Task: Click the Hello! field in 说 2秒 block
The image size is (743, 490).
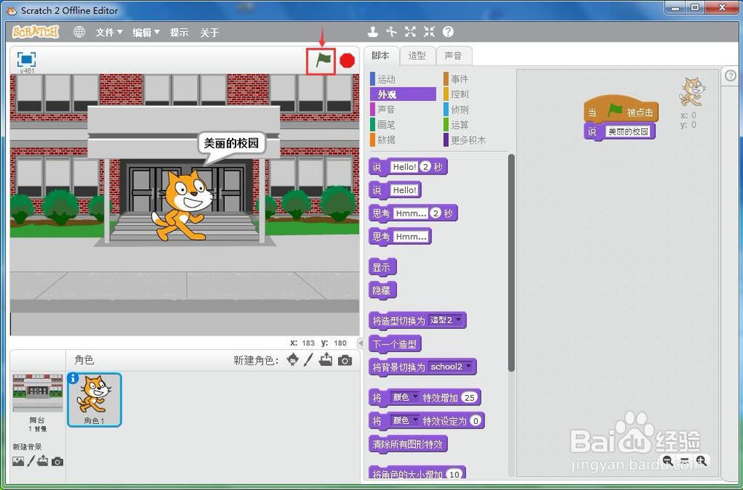Action: (x=404, y=166)
